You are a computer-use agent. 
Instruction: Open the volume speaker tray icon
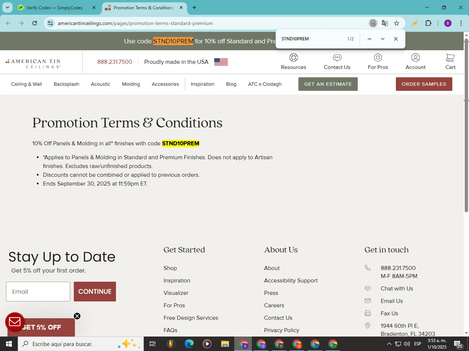click(407, 344)
